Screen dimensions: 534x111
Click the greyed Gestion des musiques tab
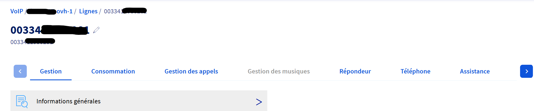pos(278,71)
